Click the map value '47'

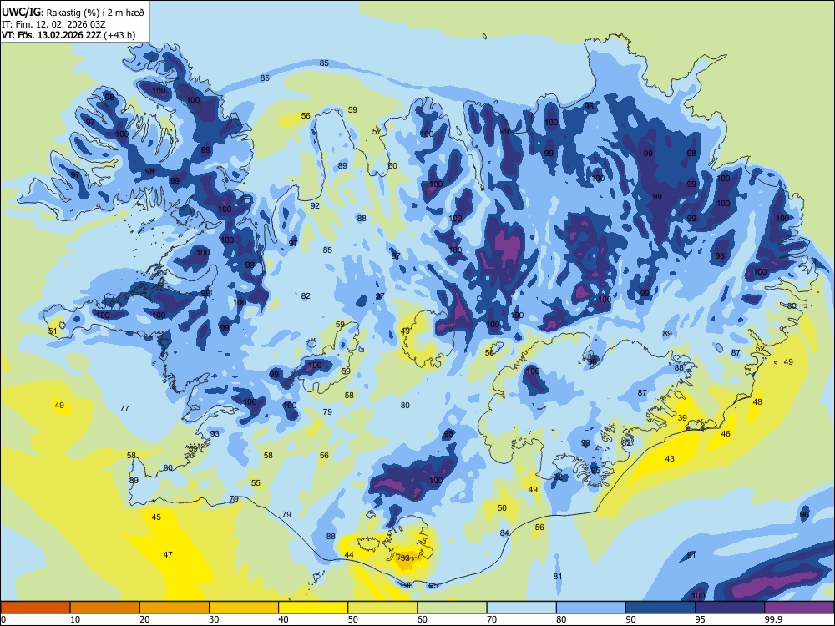[168, 555]
